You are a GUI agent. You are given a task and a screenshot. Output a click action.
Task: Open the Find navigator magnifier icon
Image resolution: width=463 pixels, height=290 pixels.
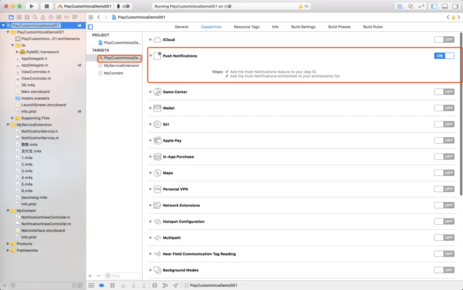point(35,17)
